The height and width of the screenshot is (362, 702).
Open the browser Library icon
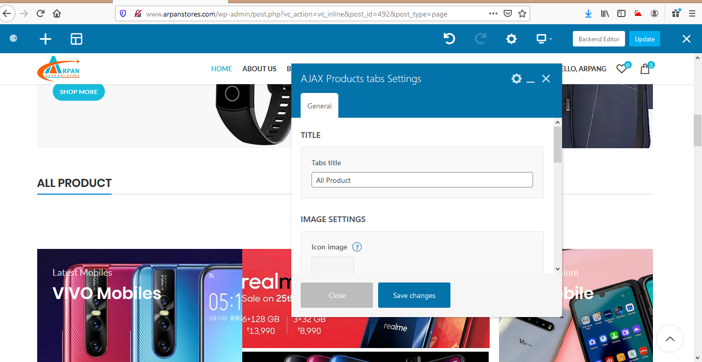[x=605, y=14]
